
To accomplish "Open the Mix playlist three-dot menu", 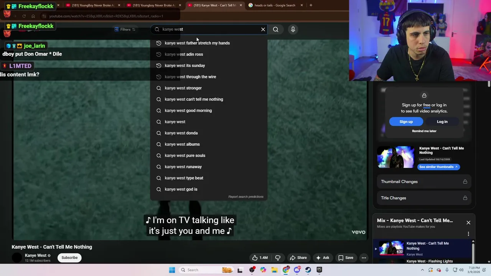I will tap(468, 234).
